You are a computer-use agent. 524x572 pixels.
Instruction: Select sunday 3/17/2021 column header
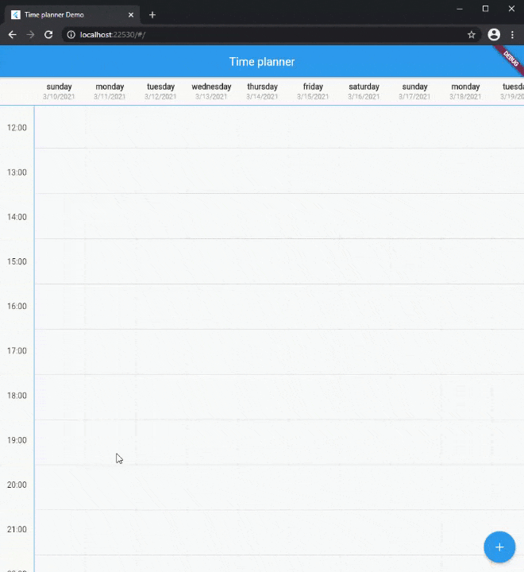point(414,91)
